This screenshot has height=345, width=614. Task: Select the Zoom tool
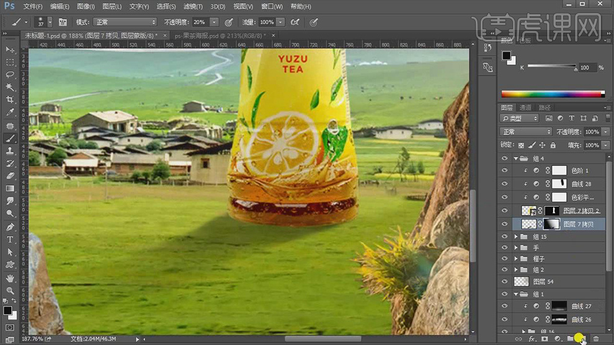[10, 290]
